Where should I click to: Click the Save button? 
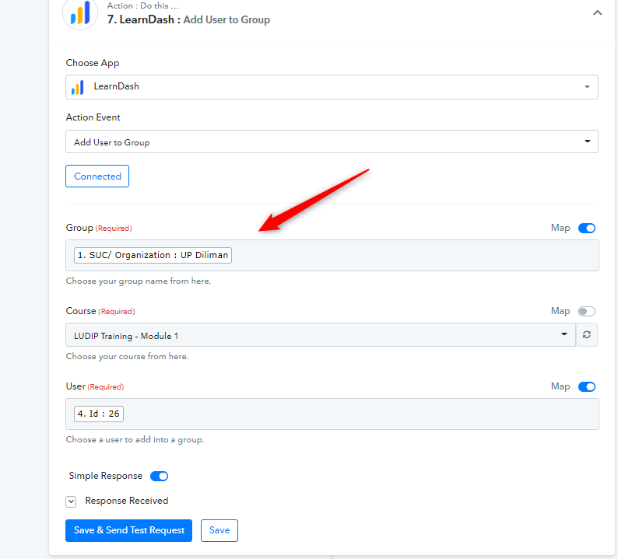coord(219,531)
